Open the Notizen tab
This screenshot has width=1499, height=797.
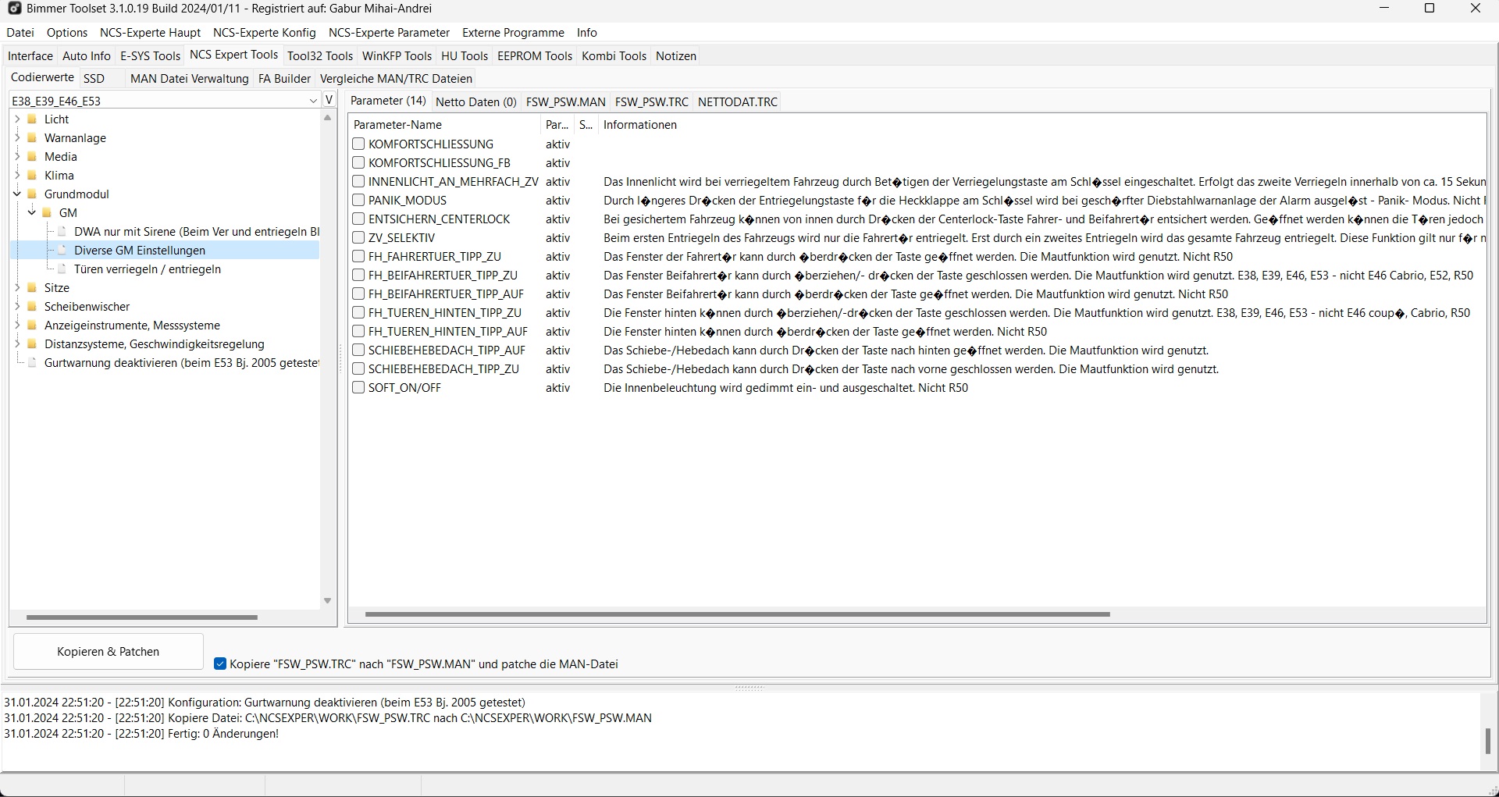pos(676,56)
